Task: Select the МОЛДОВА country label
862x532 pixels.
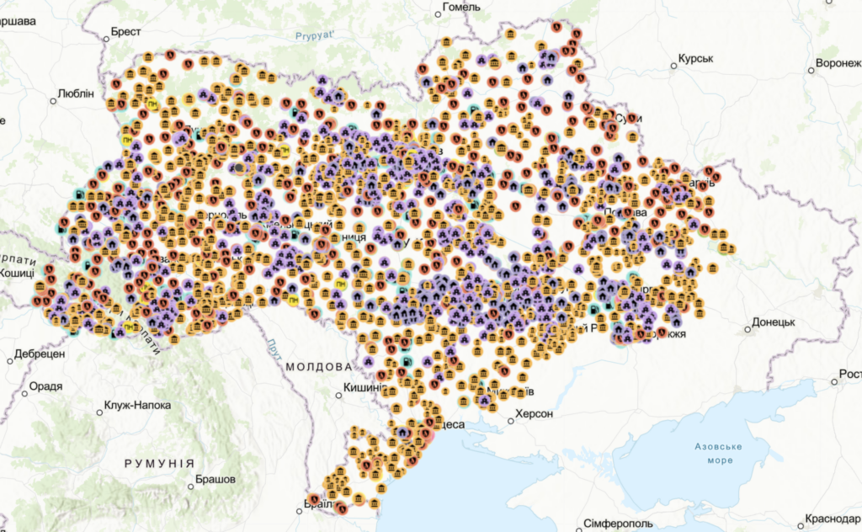Action: 319,366
